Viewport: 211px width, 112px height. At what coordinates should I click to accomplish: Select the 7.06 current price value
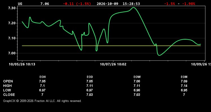pyautogui.click(x=45, y=4)
